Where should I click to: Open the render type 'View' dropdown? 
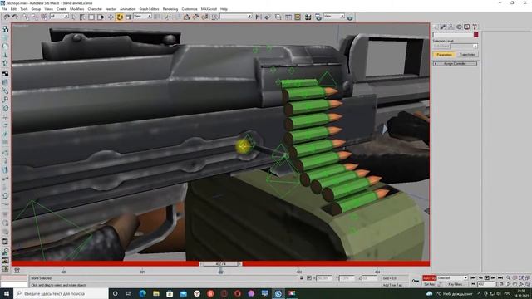click(x=334, y=17)
